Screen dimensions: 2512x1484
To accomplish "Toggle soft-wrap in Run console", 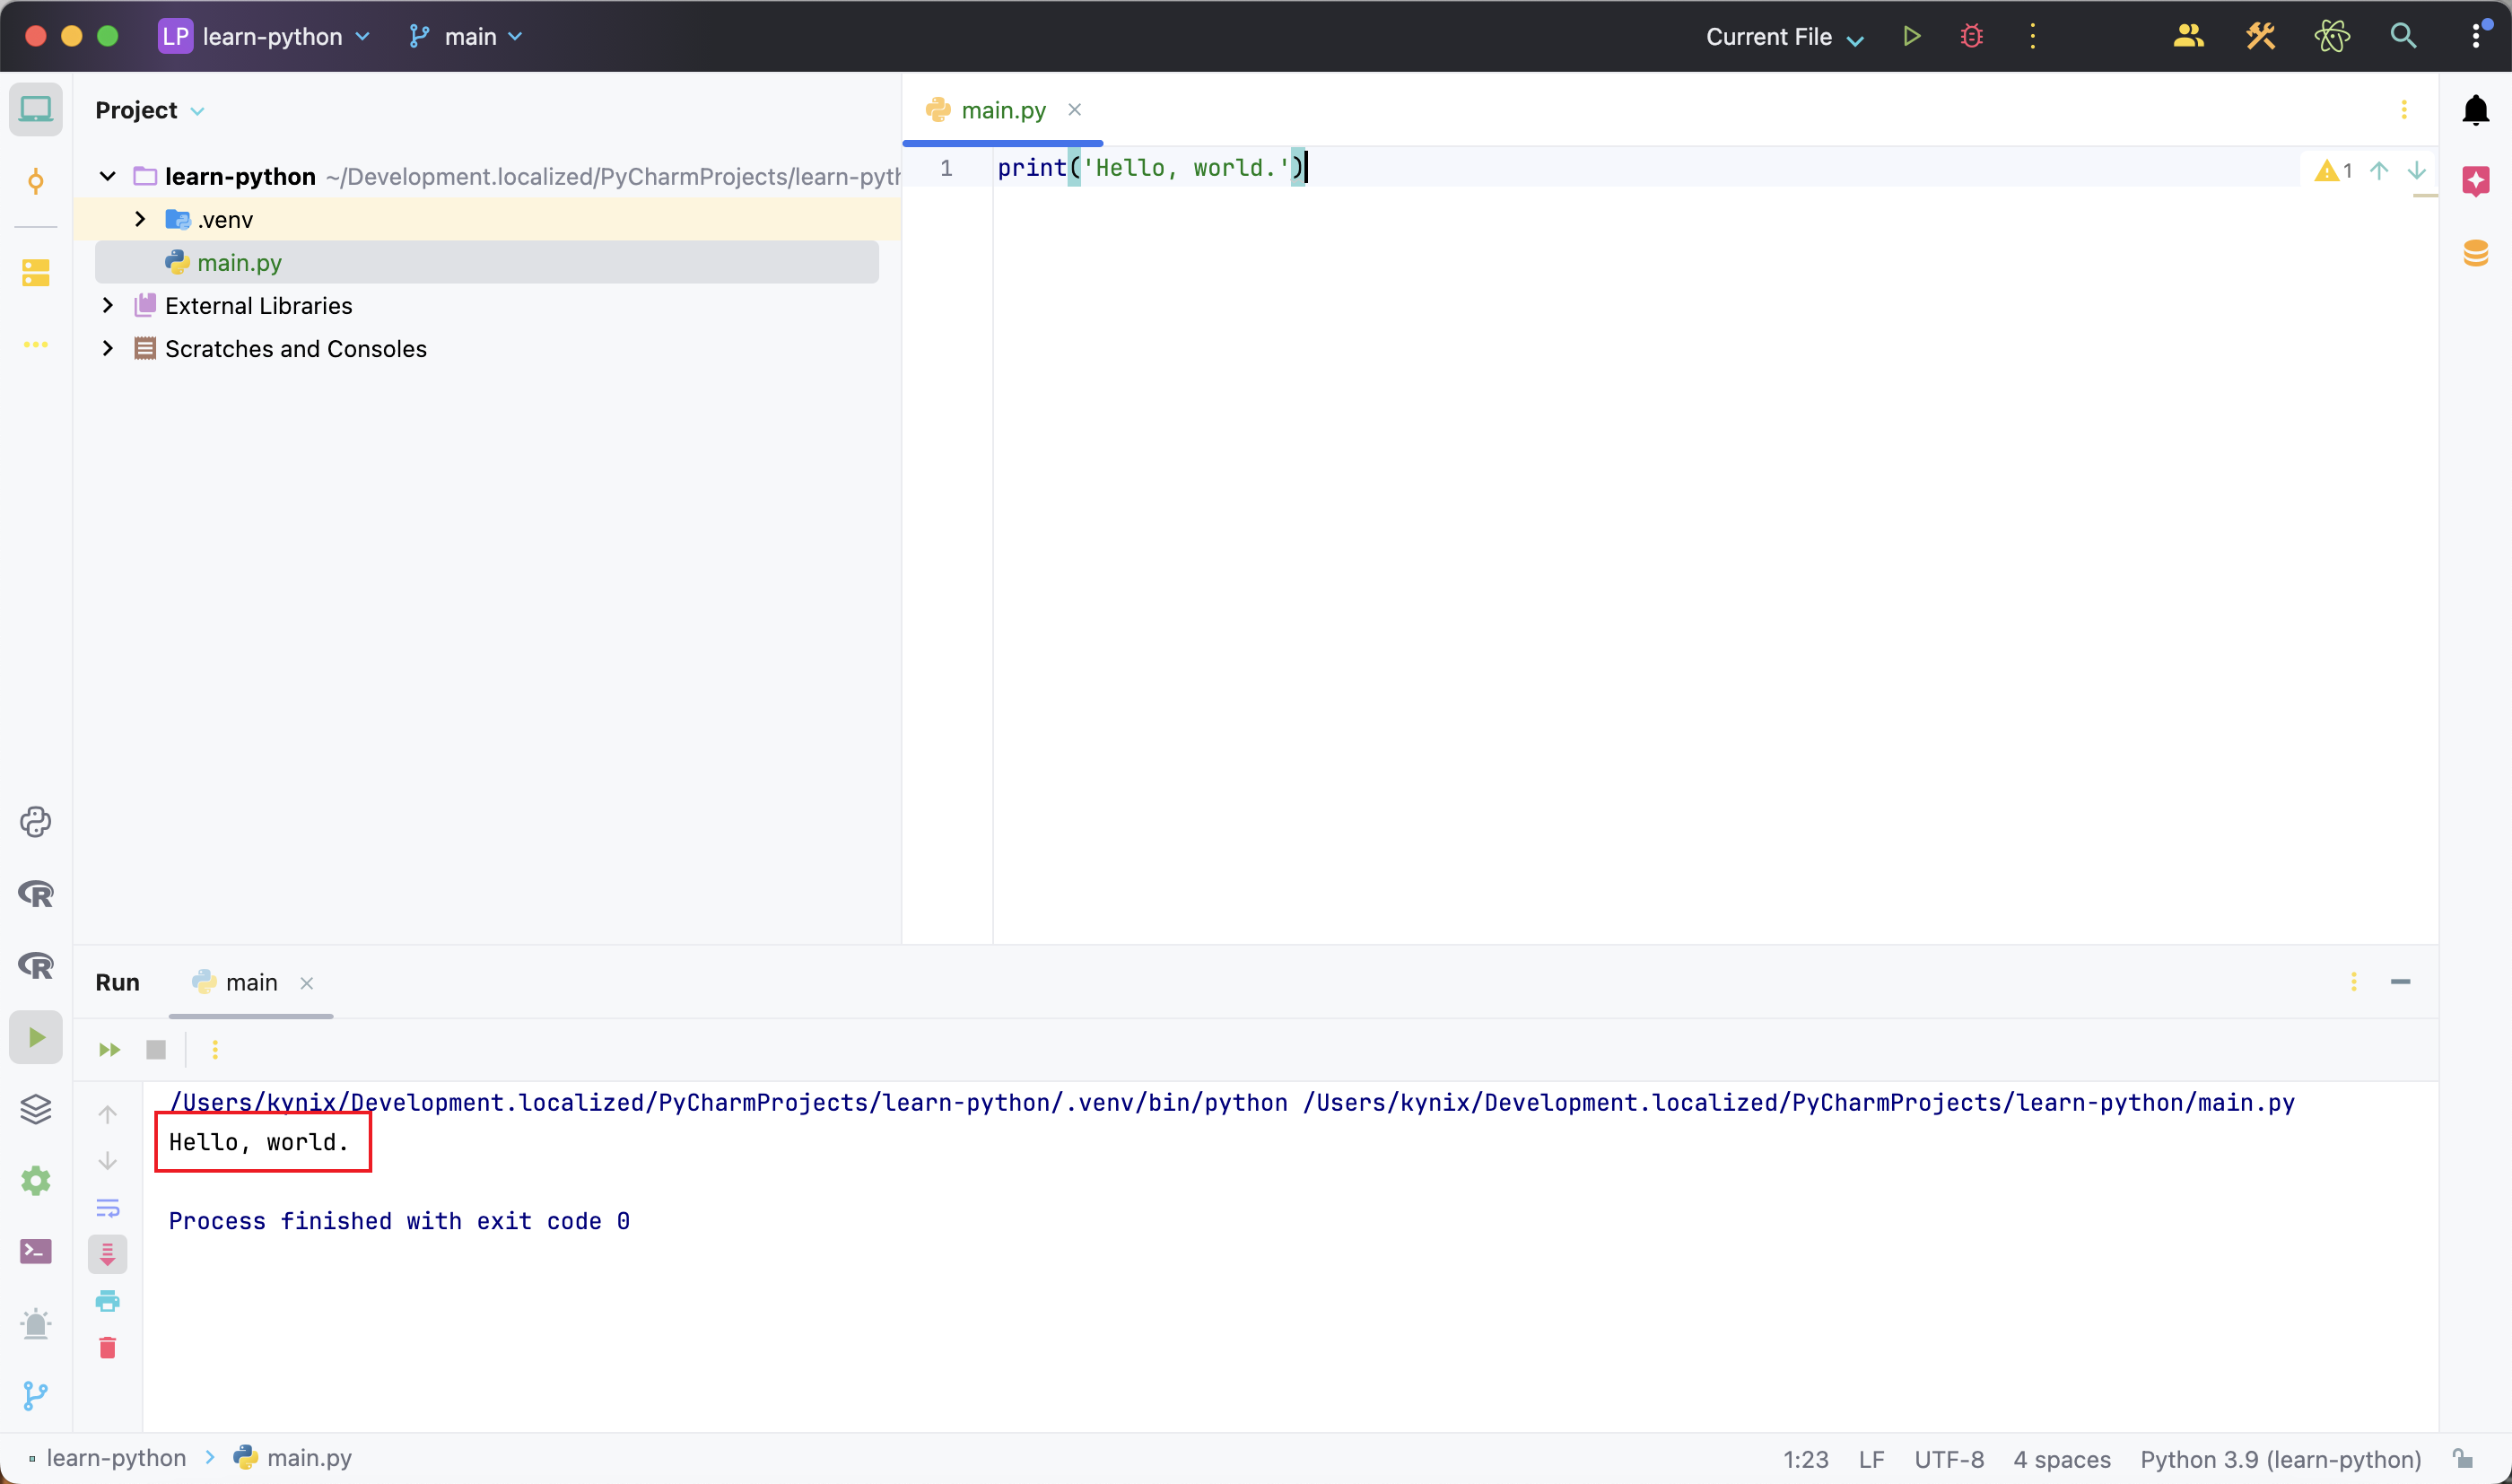I will click(108, 1208).
